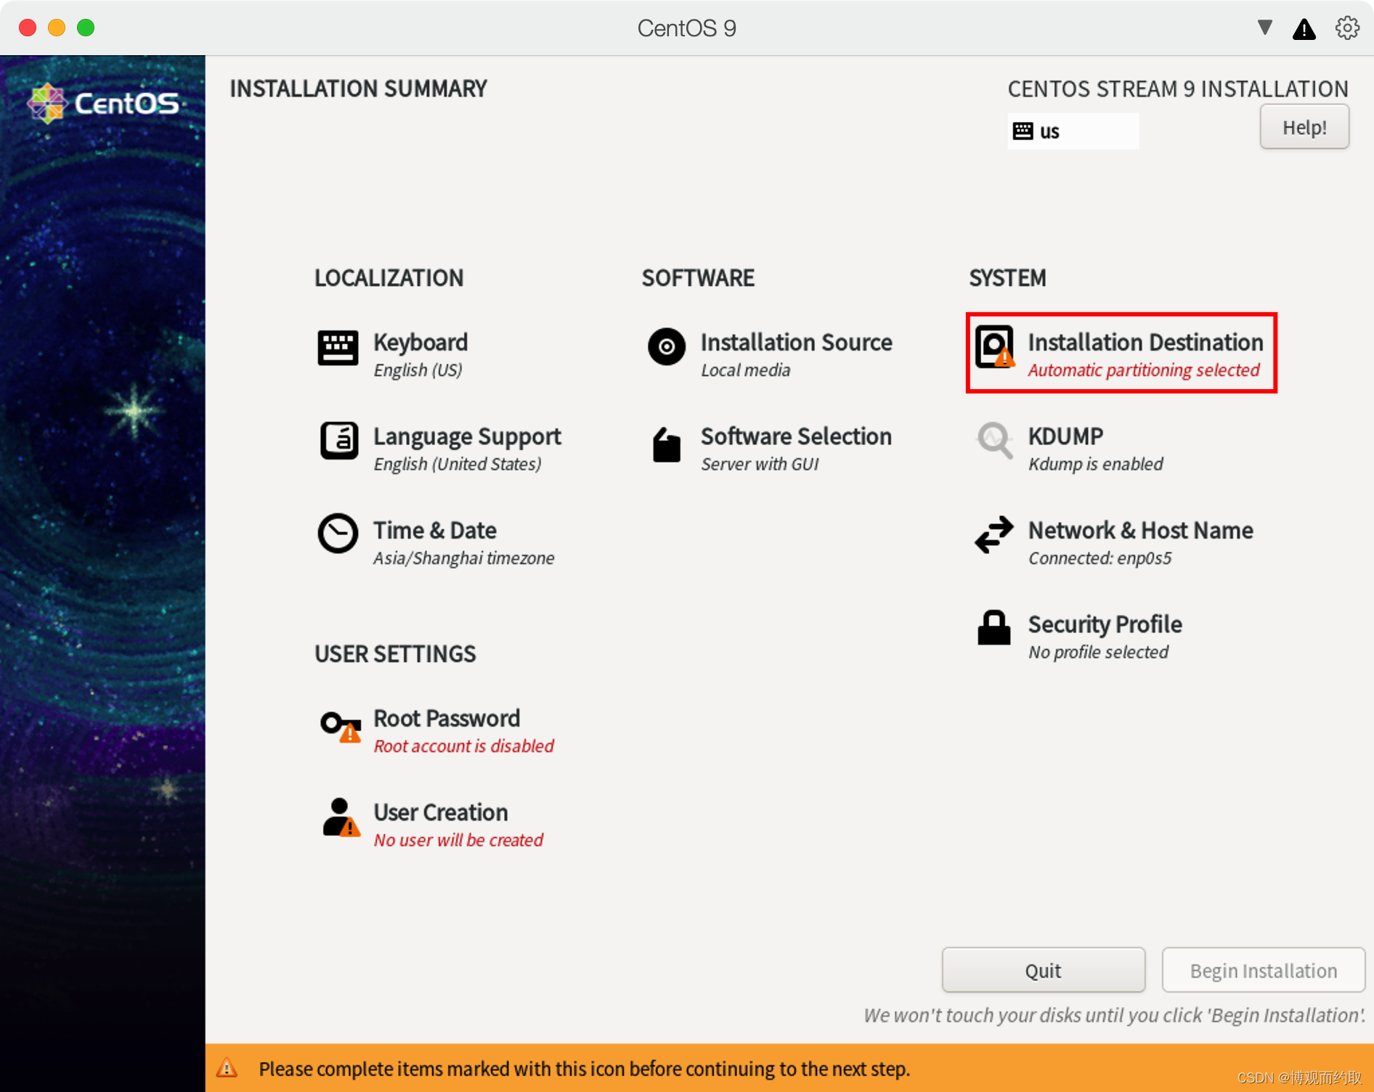Viewport: 1374px width, 1092px height.
Task: Click 'Asia/Shanghai timezone' text
Action: coord(463,558)
